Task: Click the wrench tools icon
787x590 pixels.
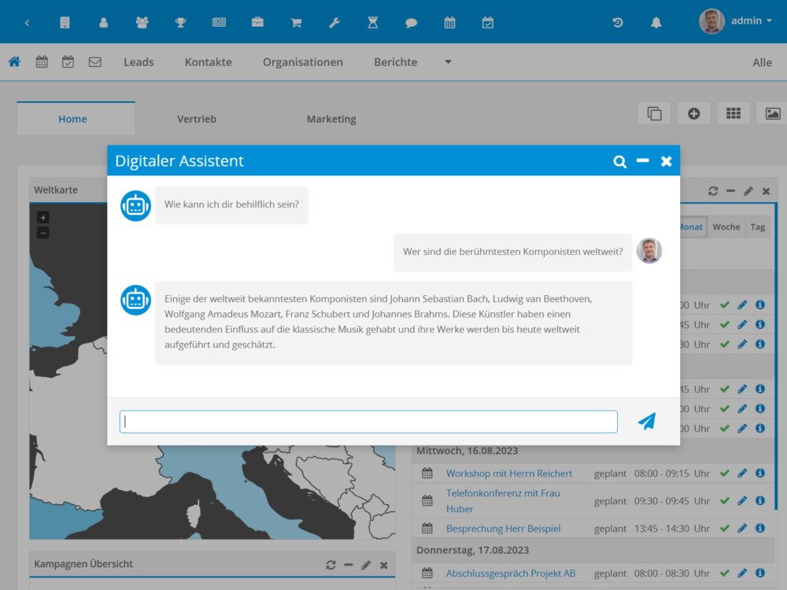Action: [334, 22]
